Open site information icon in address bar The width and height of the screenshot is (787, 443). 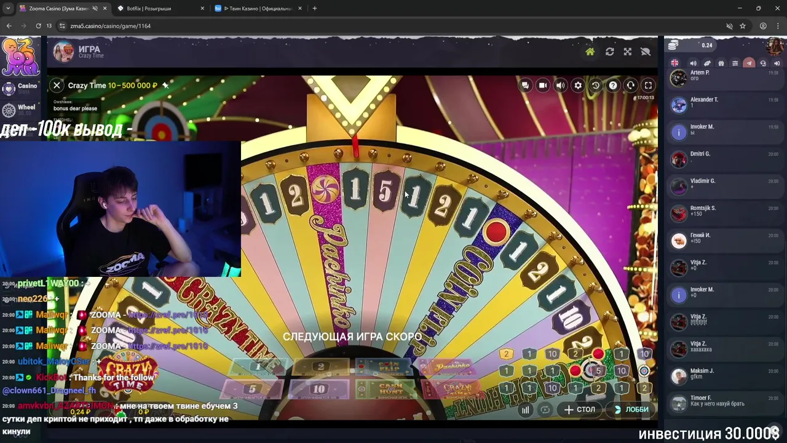[62, 26]
